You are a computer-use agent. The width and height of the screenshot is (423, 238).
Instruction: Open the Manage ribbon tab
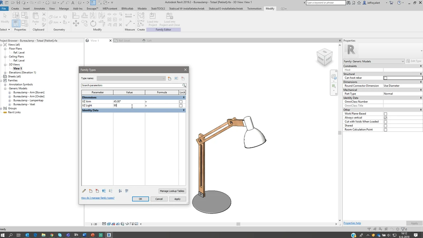click(x=64, y=9)
